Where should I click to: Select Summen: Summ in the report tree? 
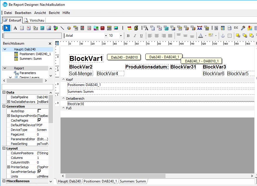pos(30,59)
